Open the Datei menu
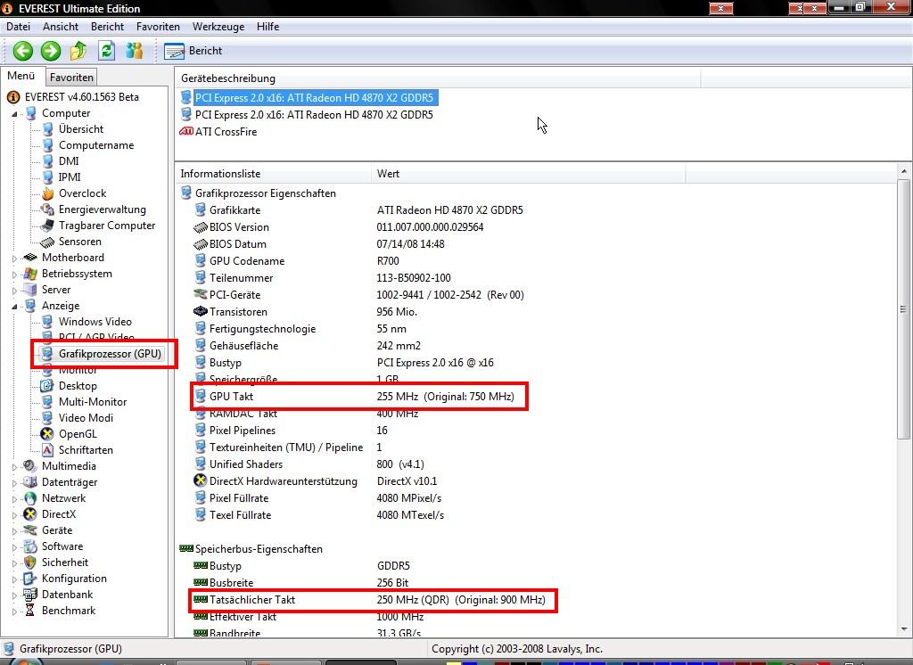913x665 pixels. 18,27
